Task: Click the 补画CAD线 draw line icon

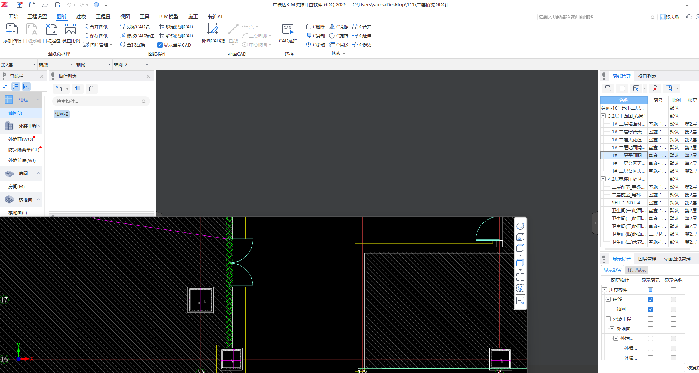Action: click(x=213, y=29)
